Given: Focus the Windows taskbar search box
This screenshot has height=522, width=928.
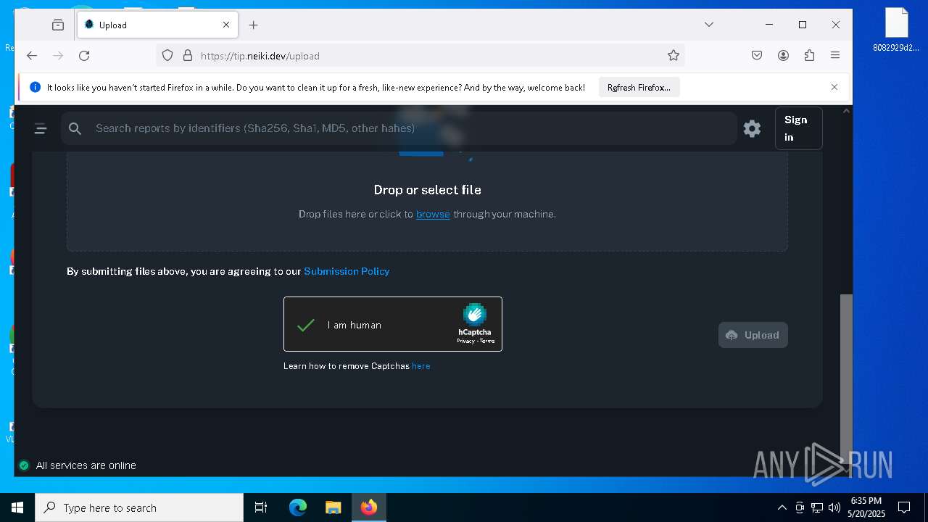Looking at the screenshot, I should click(139, 507).
